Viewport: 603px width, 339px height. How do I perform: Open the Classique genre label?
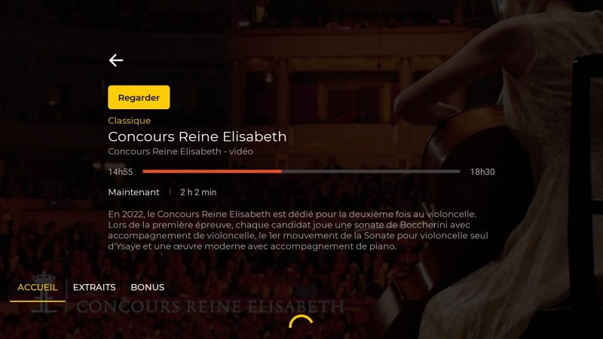(x=129, y=121)
